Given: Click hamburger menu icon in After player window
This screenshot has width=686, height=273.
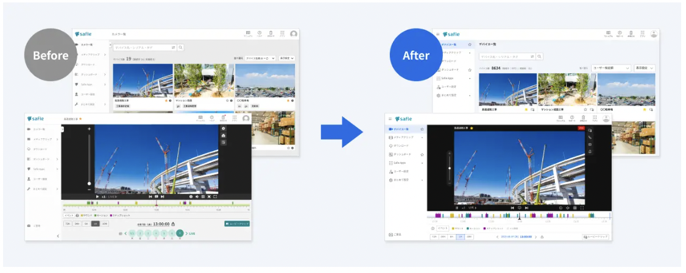Looking at the screenshot, I should point(390,119).
